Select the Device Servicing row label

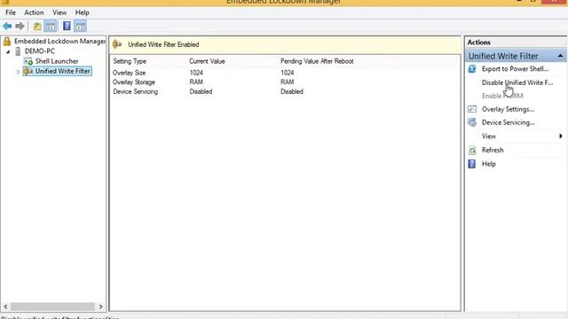136,91
